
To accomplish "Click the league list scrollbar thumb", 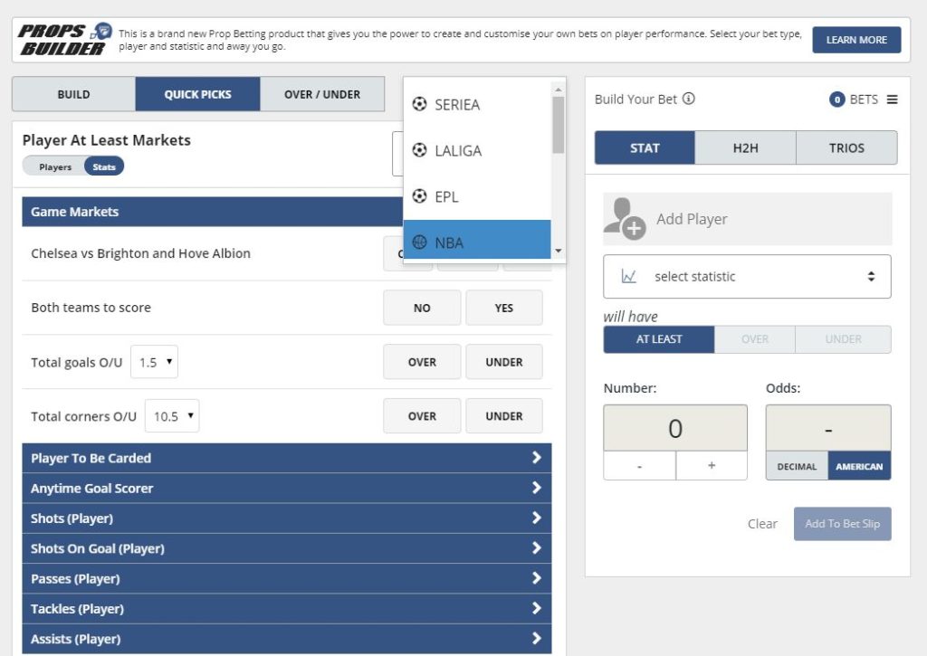I will pyautogui.click(x=558, y=125).
